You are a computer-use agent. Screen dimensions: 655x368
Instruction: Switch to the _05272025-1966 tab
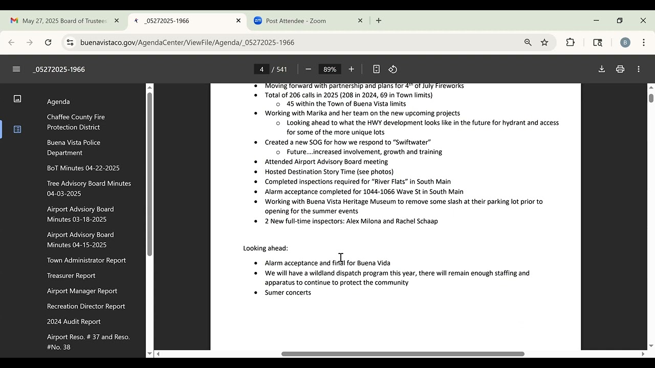click(187, 21)
